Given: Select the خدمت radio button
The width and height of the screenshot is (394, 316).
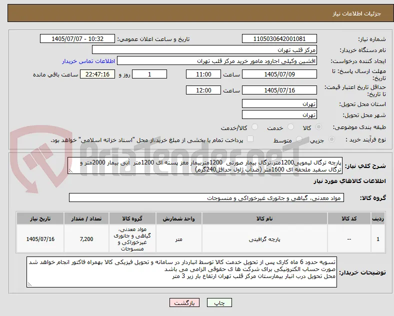Looking at the screenshot, I should click(x=290, y=127).
